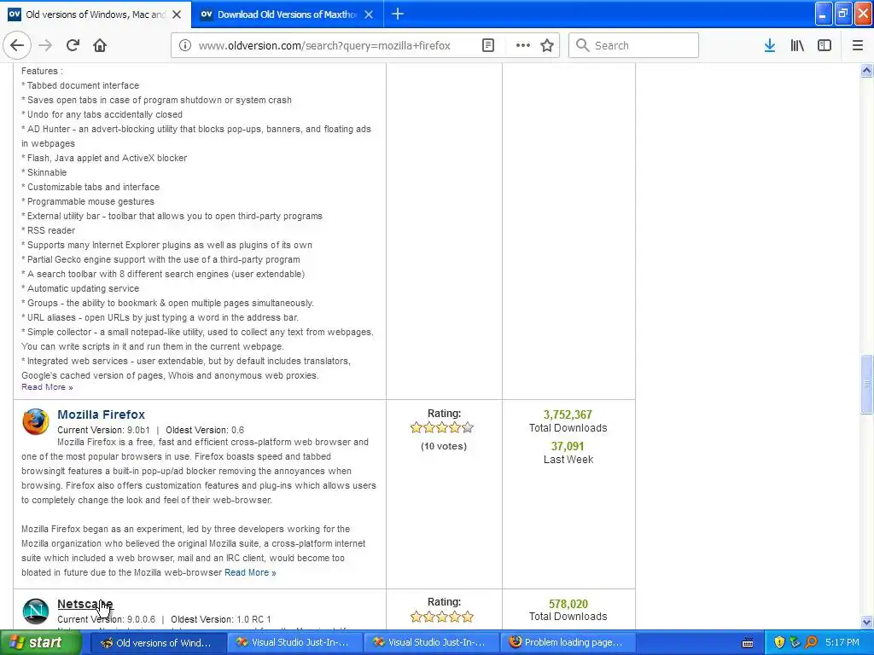Reload the current page
The height and width of the screenshot is (655, 874).
point(73,45)
